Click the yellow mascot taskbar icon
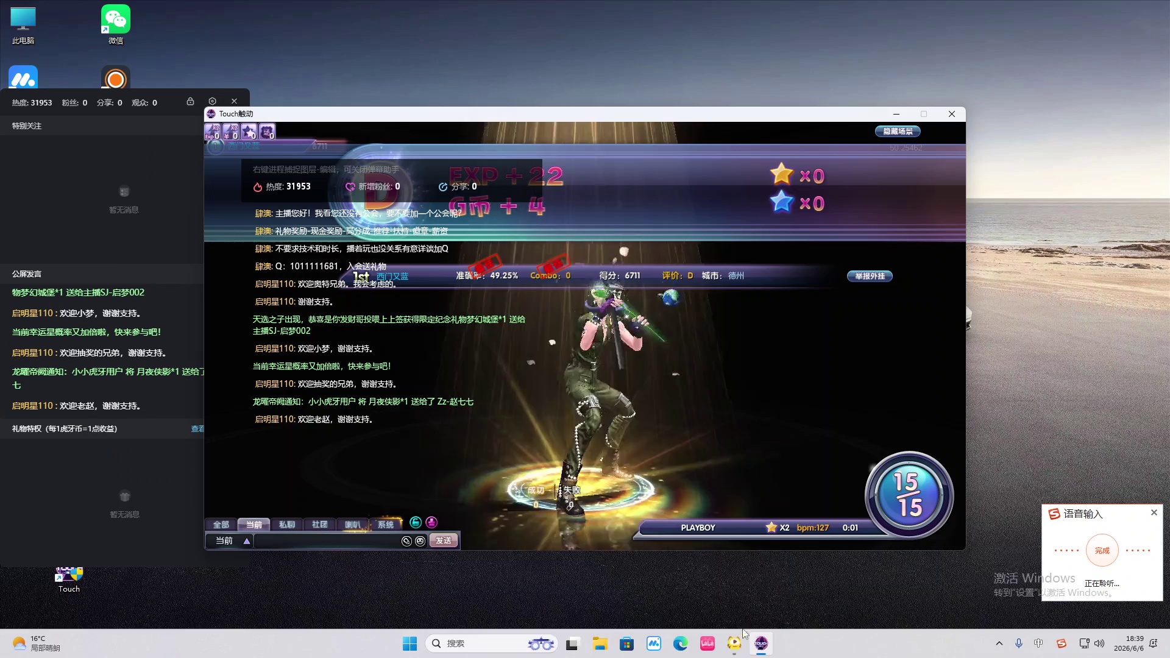 (734, 643)
